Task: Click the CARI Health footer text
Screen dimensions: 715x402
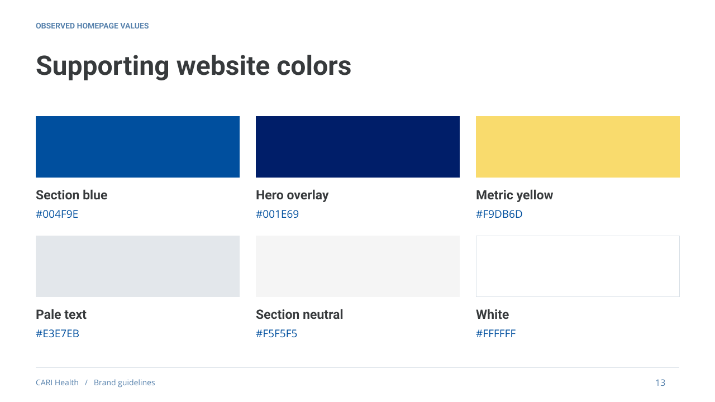Action: point(57,382)
